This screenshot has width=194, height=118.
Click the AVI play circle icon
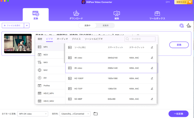tap(39, 78)
